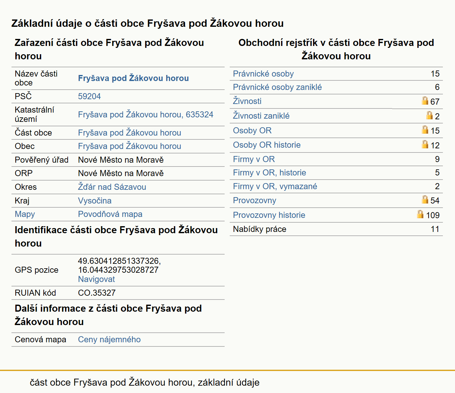Open the Právnické osoby link

[x=263, y=74]
